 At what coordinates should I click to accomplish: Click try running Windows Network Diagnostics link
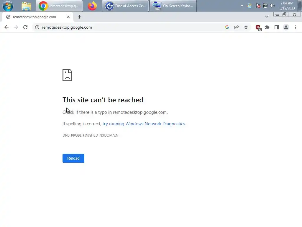click(x=144, y=124)
